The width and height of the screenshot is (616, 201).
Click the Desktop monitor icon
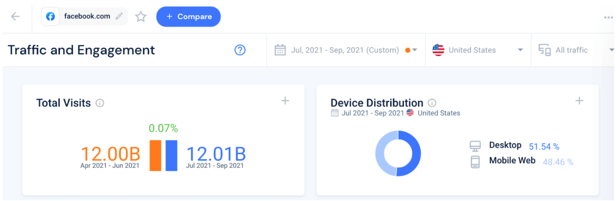click(x=475, y=146)
